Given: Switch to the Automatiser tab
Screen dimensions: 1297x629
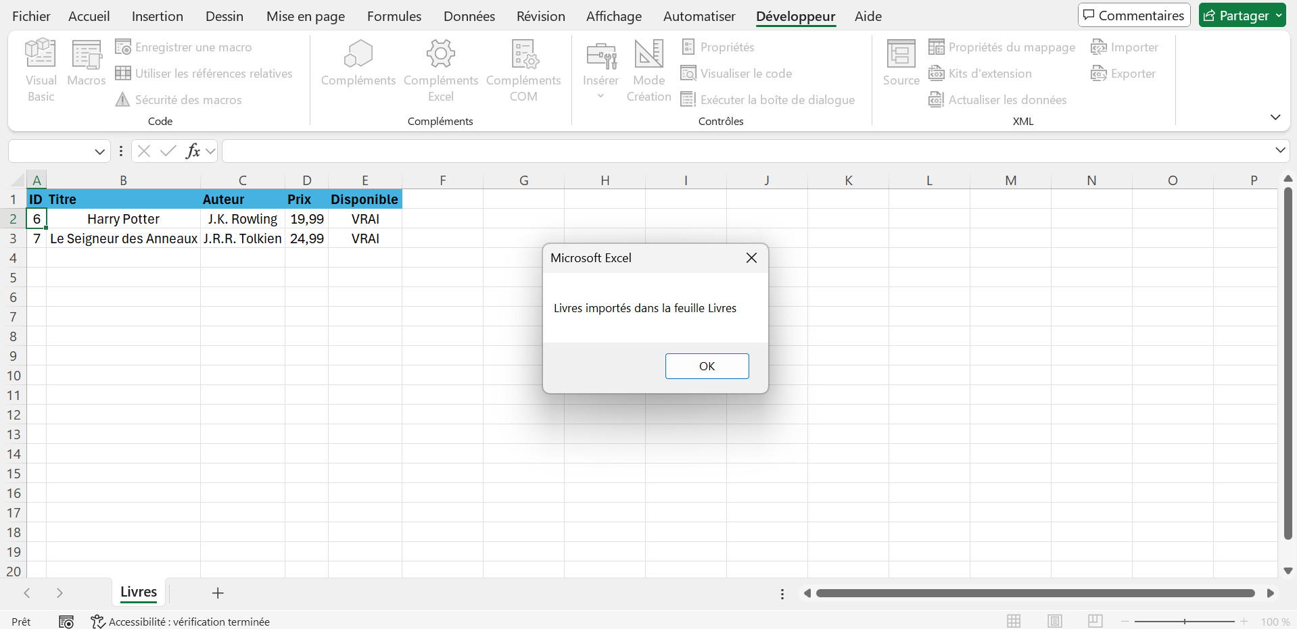Looking at the screenshot, I should (699, 16).
